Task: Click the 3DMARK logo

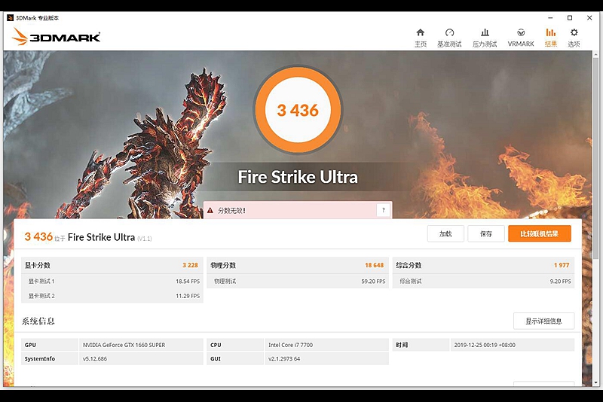Action: (x=56, y=36)
